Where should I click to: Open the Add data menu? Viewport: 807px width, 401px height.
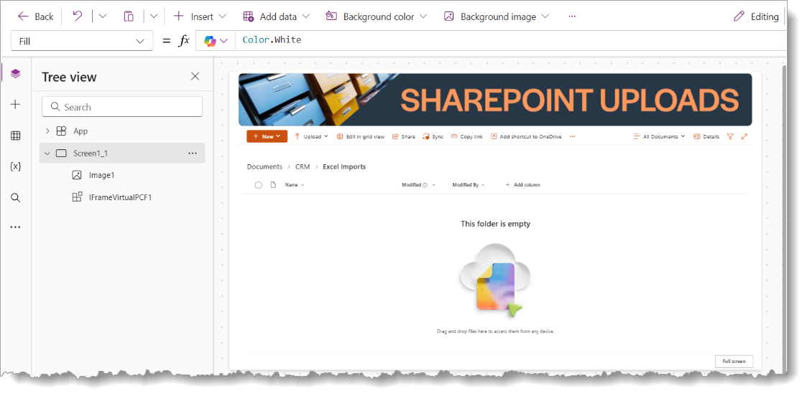[277, 16]
